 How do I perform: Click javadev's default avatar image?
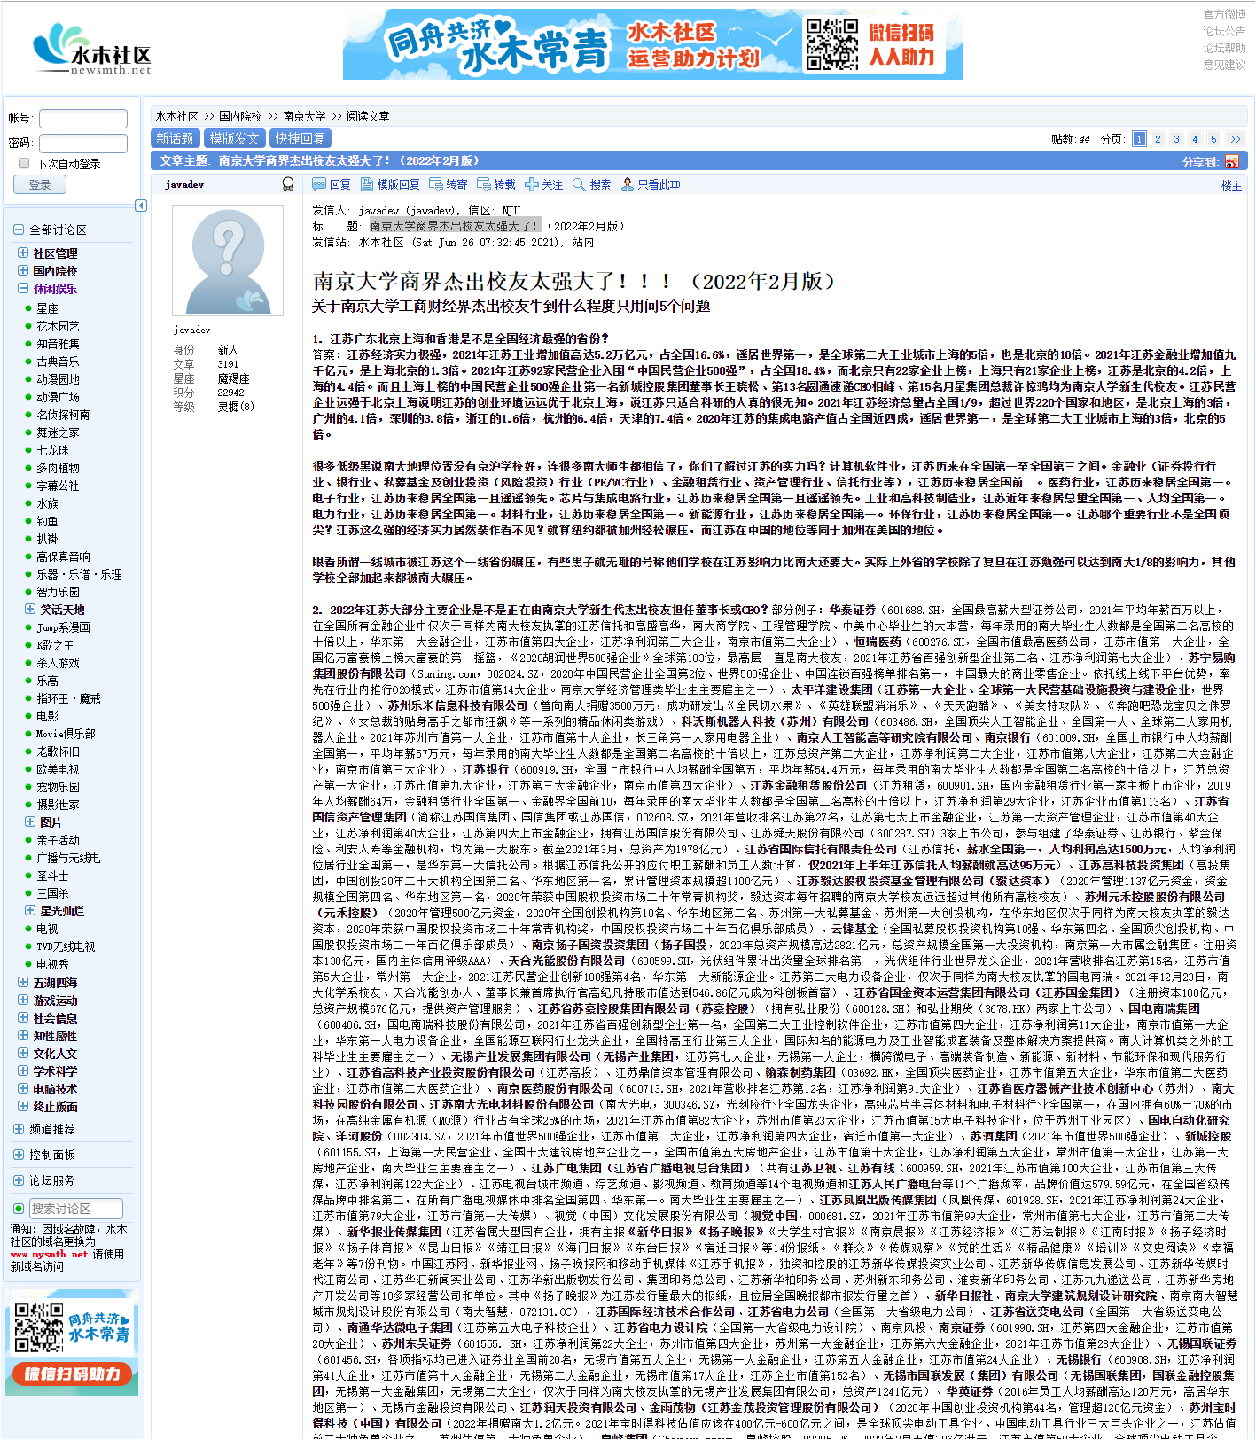[x=228, y=261]
